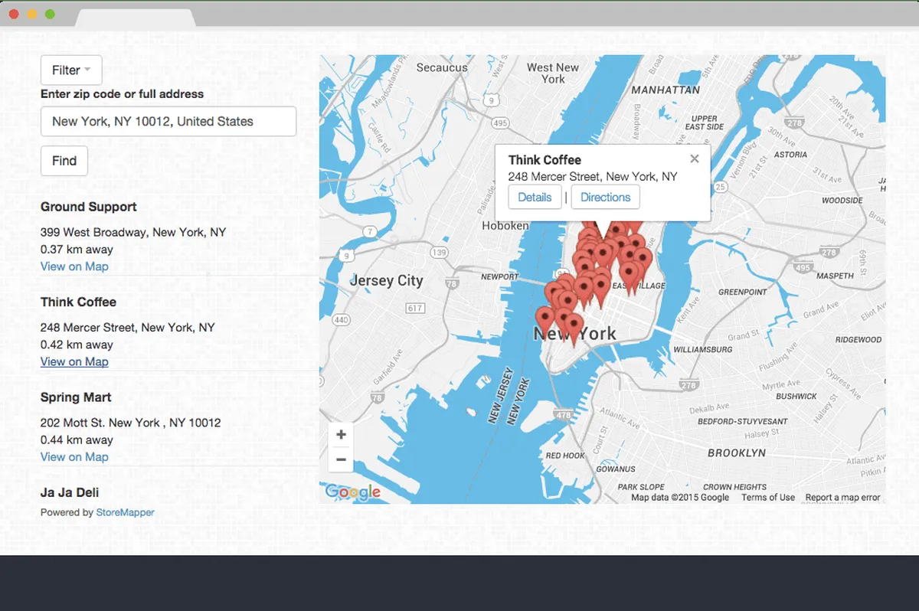919x611 pixels.
Task: Click the route 495 shield near Secaucus
Action: [500, 123]
